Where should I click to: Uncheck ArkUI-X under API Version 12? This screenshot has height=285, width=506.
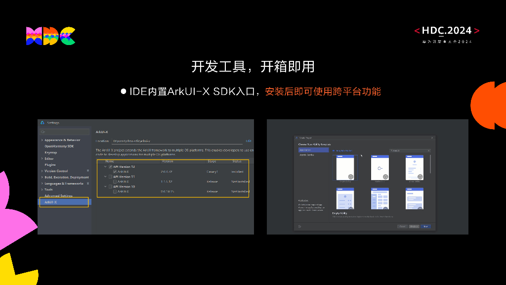coord(115,172)
